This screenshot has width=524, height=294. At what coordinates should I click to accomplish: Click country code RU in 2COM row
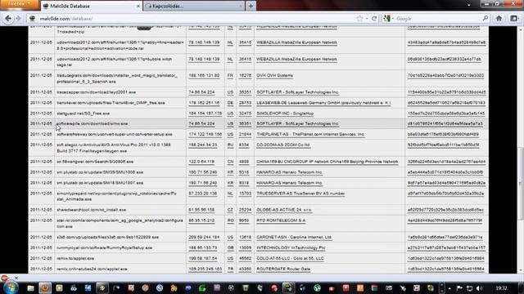[230, 145]
